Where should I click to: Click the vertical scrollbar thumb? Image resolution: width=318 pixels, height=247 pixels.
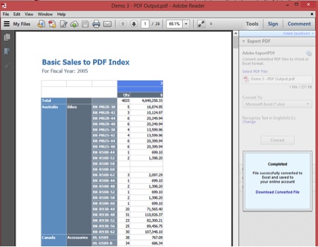236,42
